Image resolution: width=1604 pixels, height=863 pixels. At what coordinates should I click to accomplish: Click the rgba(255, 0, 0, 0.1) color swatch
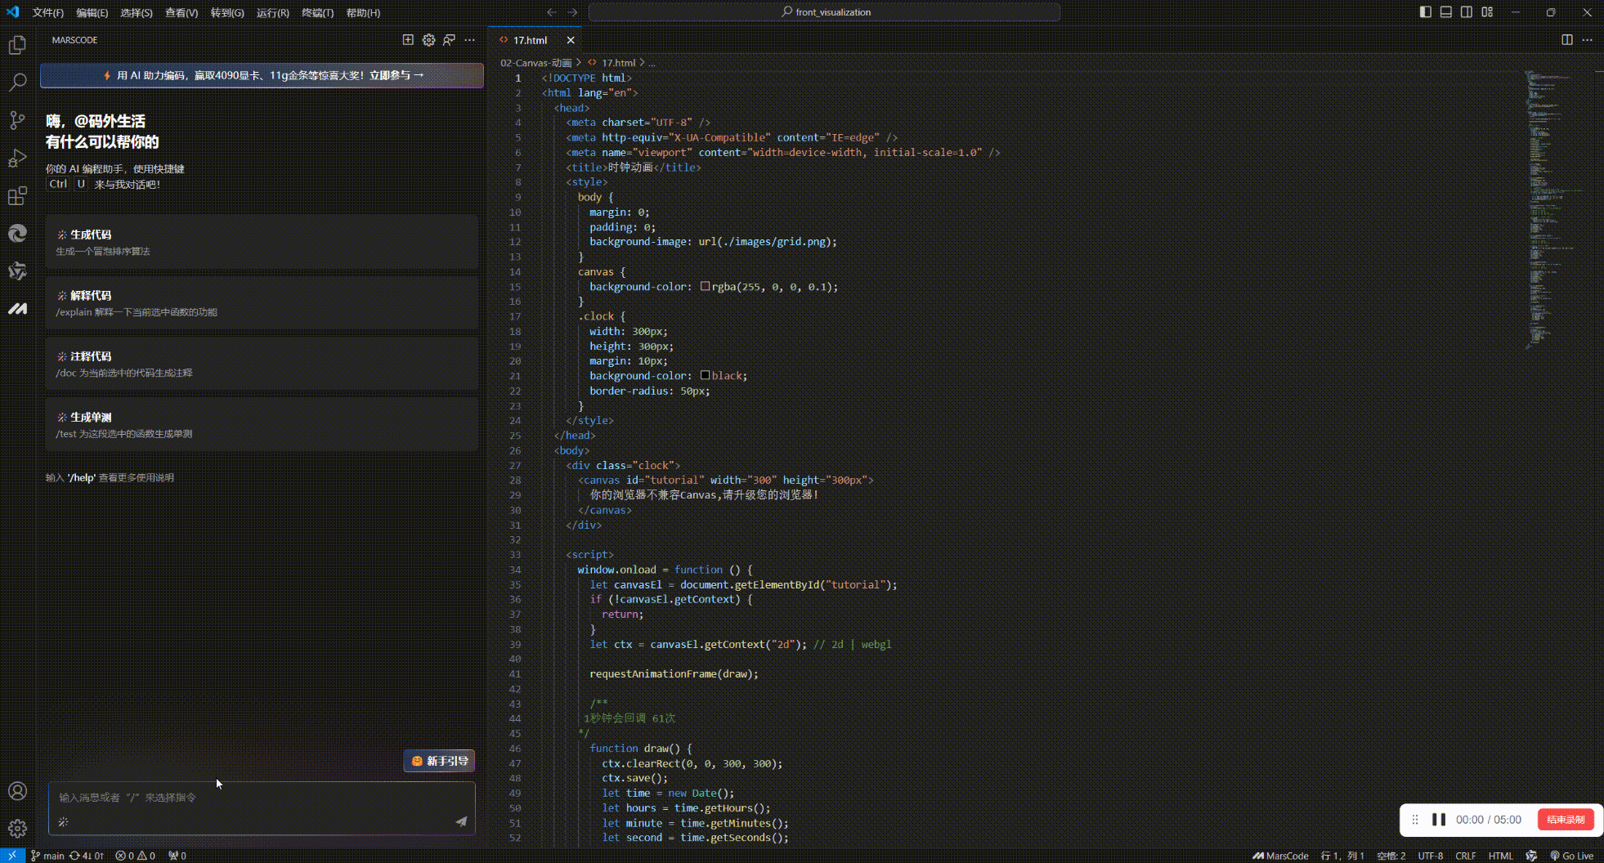(x=705, y=287)
